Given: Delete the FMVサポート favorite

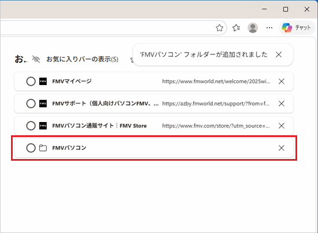Looking at the screenshot, I should tap(282, 103).
